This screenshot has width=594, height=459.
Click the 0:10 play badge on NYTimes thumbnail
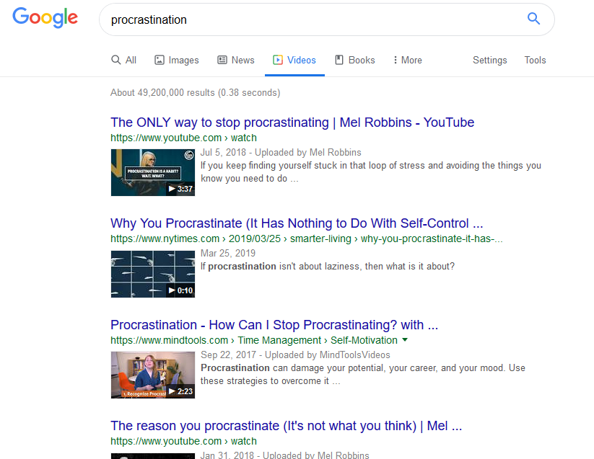tap(180, 290)
